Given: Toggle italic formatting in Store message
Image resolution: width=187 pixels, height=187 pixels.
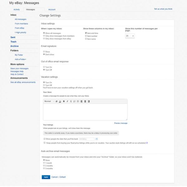Looking at the screenshot, I should [67, 101].
